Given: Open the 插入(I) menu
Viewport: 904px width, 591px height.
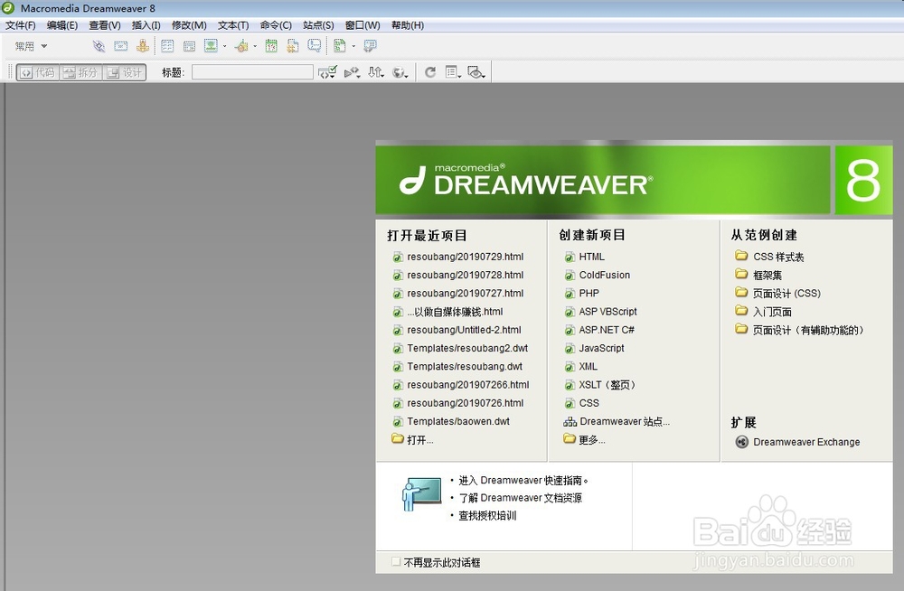Looking at the screenshot, I should click(146, 25).
